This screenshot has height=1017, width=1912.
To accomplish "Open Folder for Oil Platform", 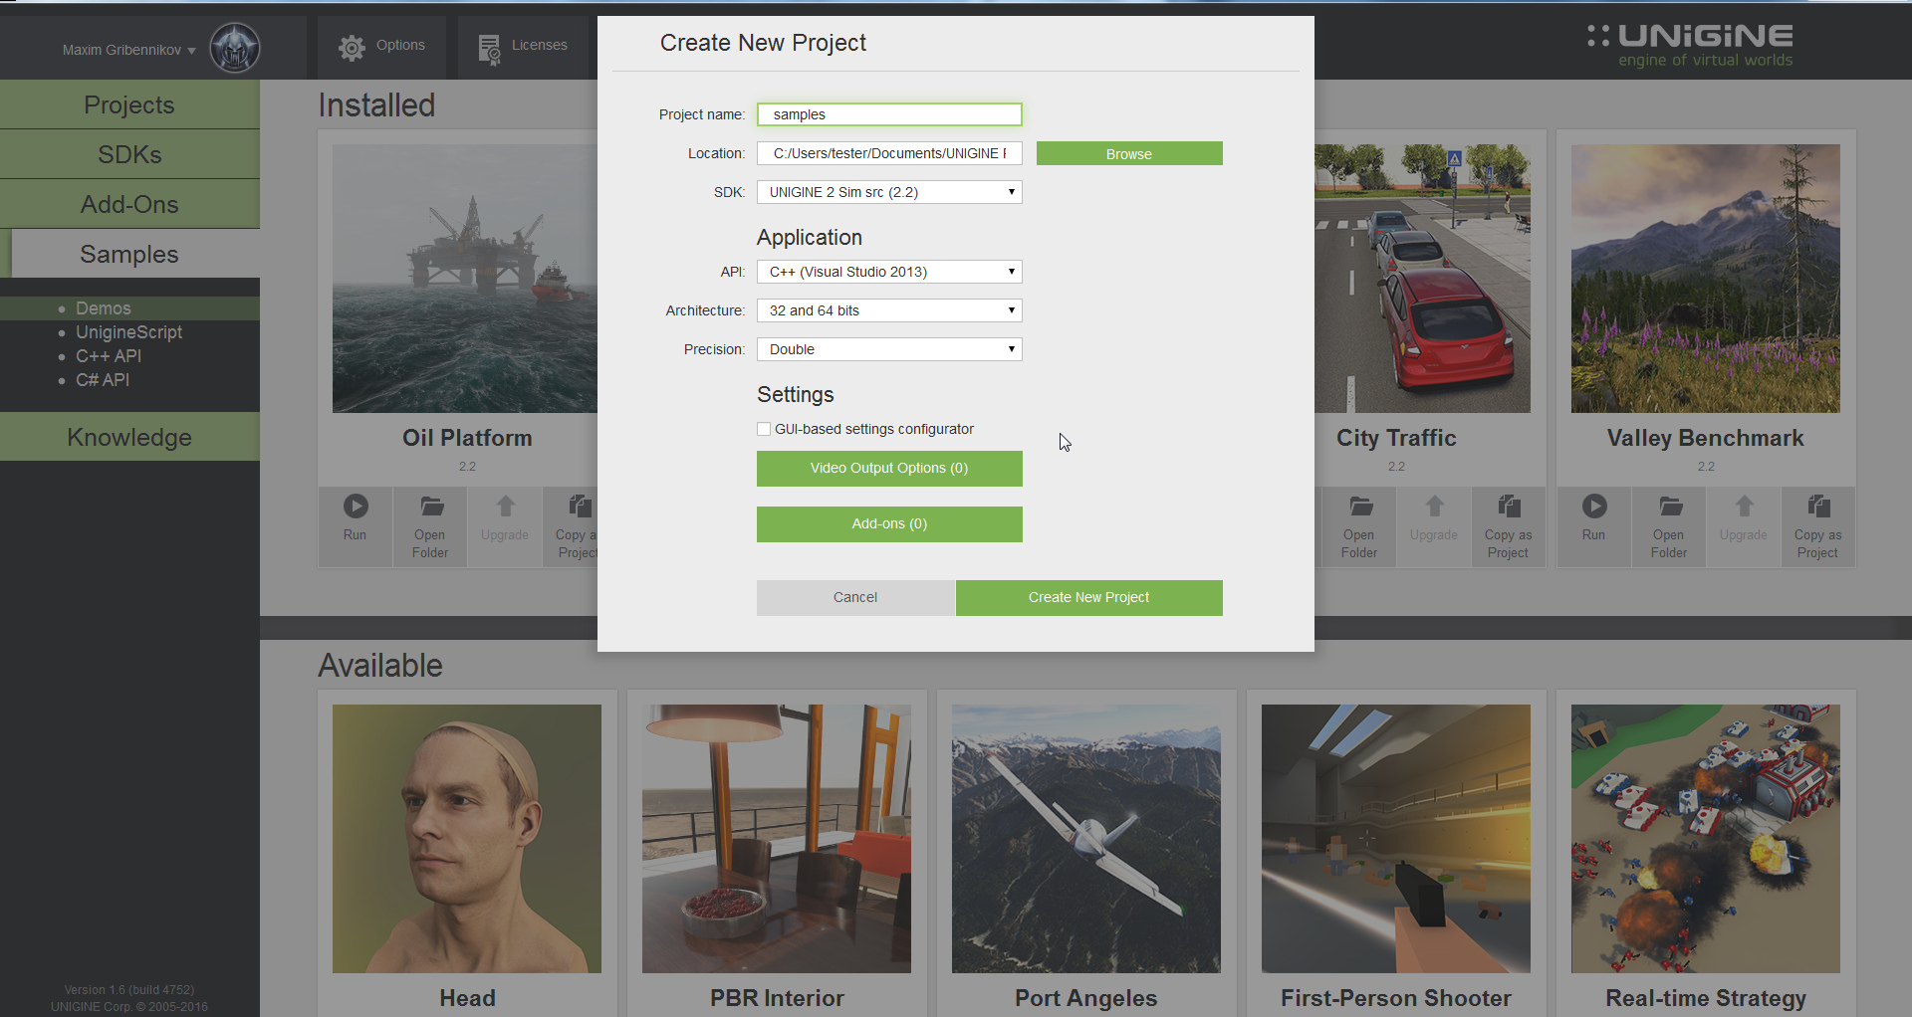I will pos(430,527).
